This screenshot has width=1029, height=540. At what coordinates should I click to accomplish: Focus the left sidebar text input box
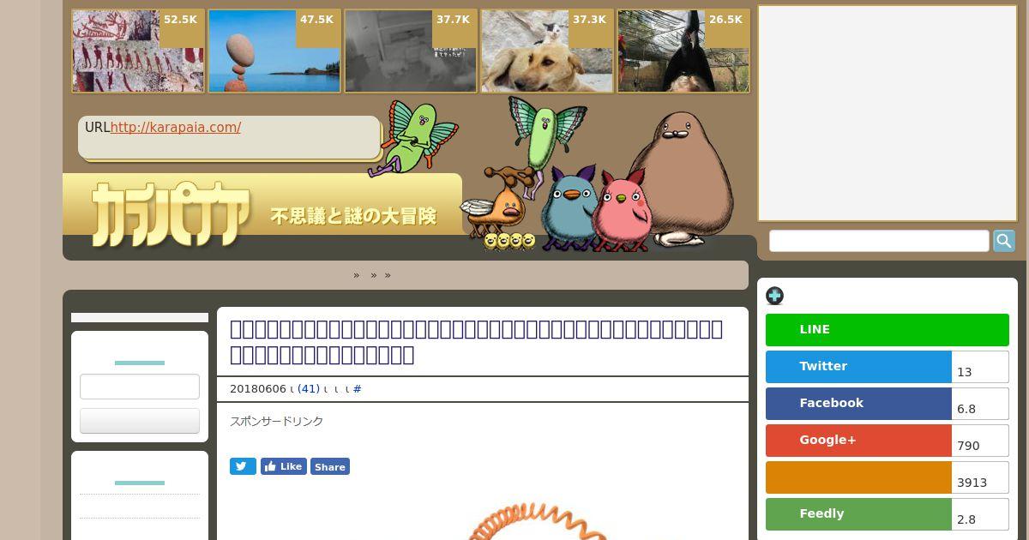(140, 387)
